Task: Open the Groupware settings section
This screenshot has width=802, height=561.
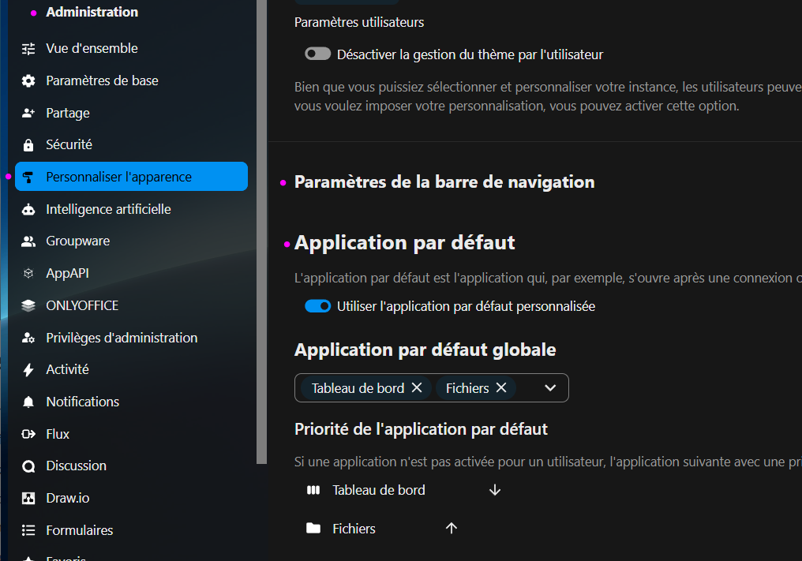Action: pyautogui.click(x=77, y=241)
